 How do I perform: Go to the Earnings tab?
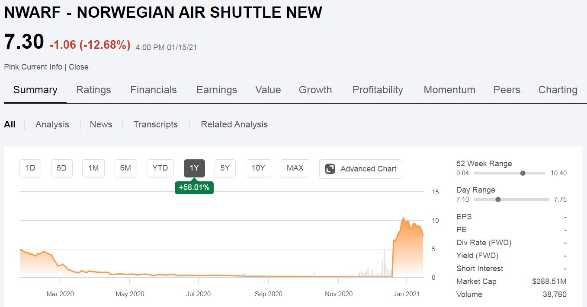click(217, 90)
